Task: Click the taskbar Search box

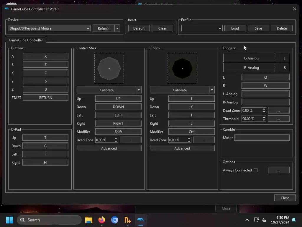Action: coord(49,220)
